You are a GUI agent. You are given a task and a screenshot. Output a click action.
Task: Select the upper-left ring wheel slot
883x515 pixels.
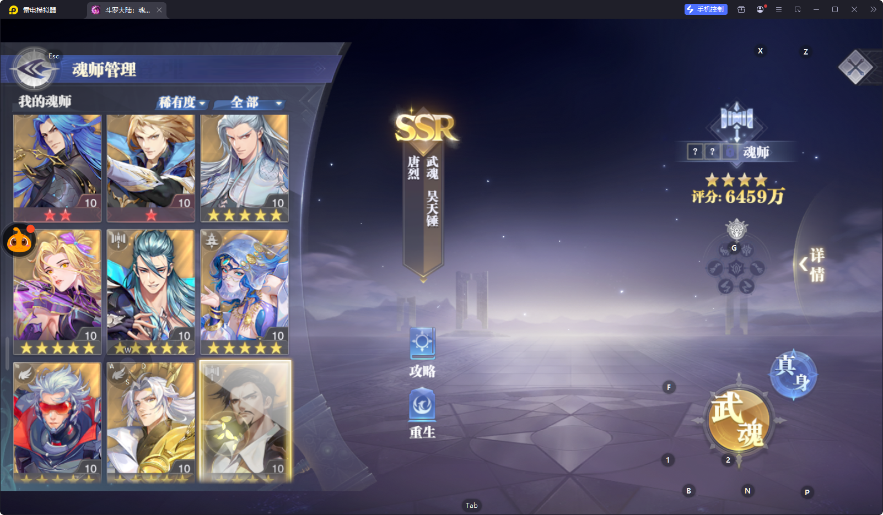click(x=724, y=251)
